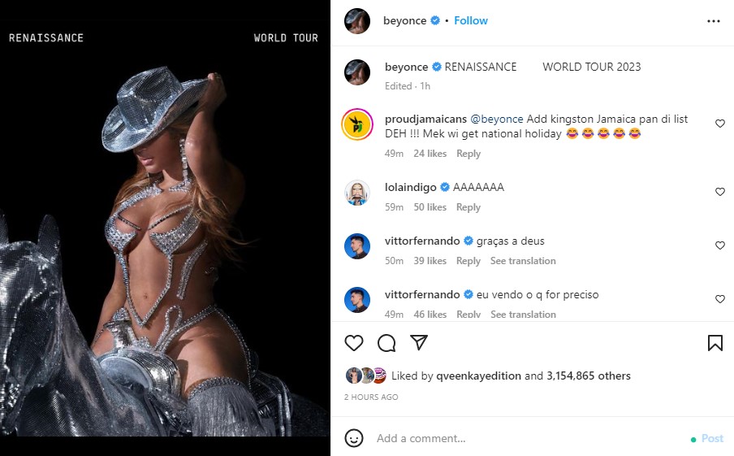Open emoji picker in comment box
Image resolution: width=734 pixels, height=456 pixels.
click(x=354, y=438)
